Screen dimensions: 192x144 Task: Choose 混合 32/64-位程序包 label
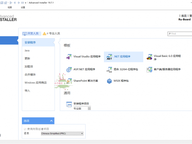pos(126,69)
